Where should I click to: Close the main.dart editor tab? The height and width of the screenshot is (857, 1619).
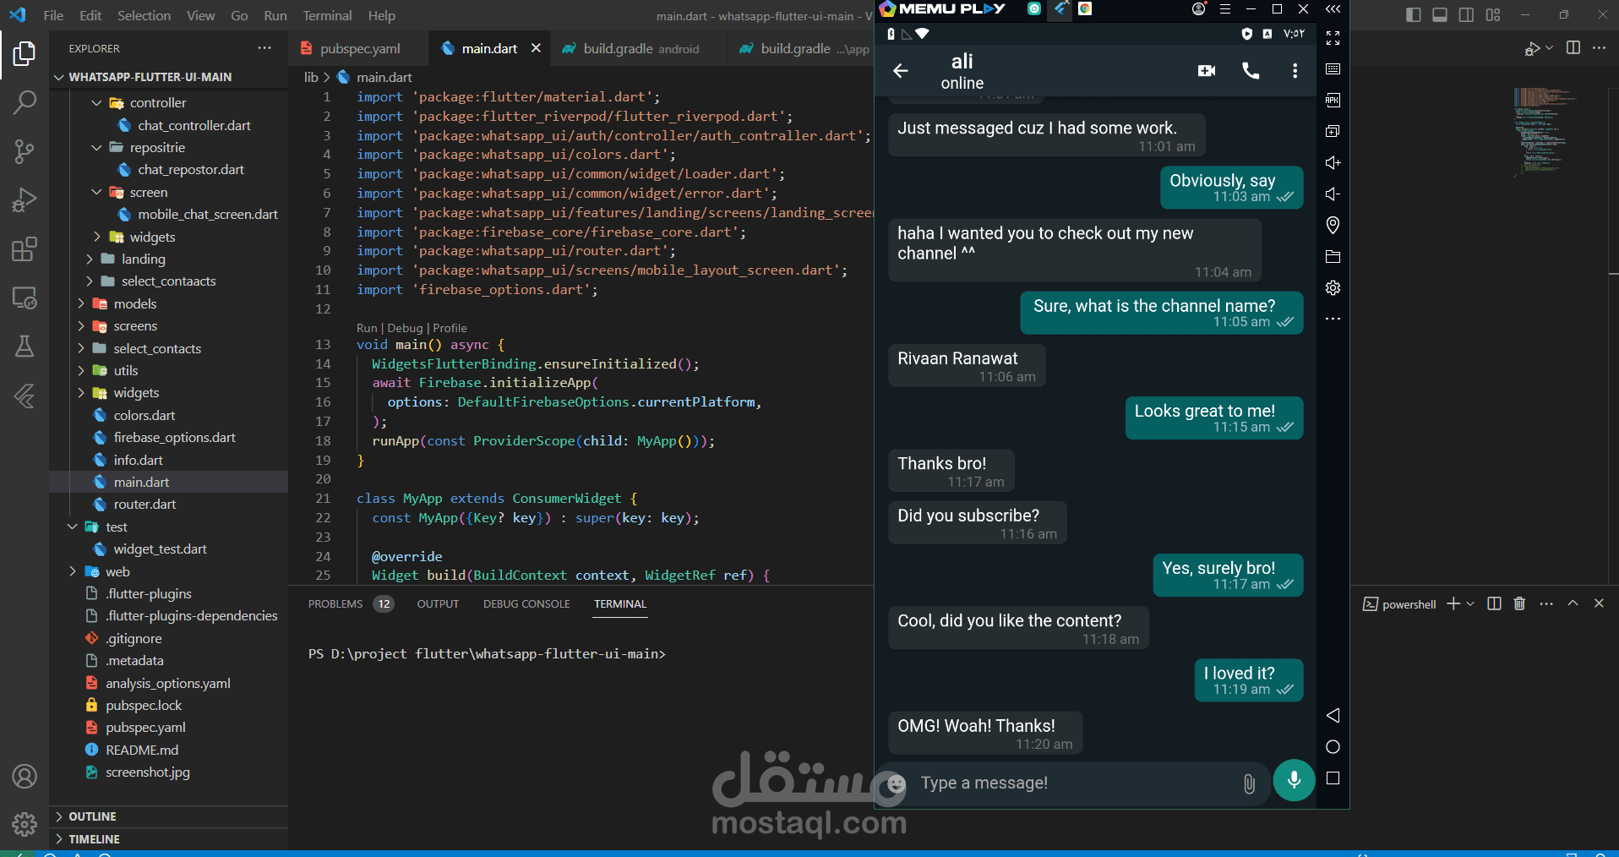click(x=536, y=48)
